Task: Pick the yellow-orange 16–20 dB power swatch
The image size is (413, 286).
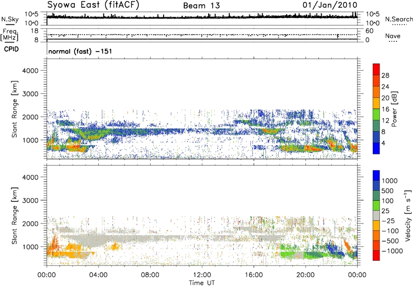Action: [x=376, y=103]
